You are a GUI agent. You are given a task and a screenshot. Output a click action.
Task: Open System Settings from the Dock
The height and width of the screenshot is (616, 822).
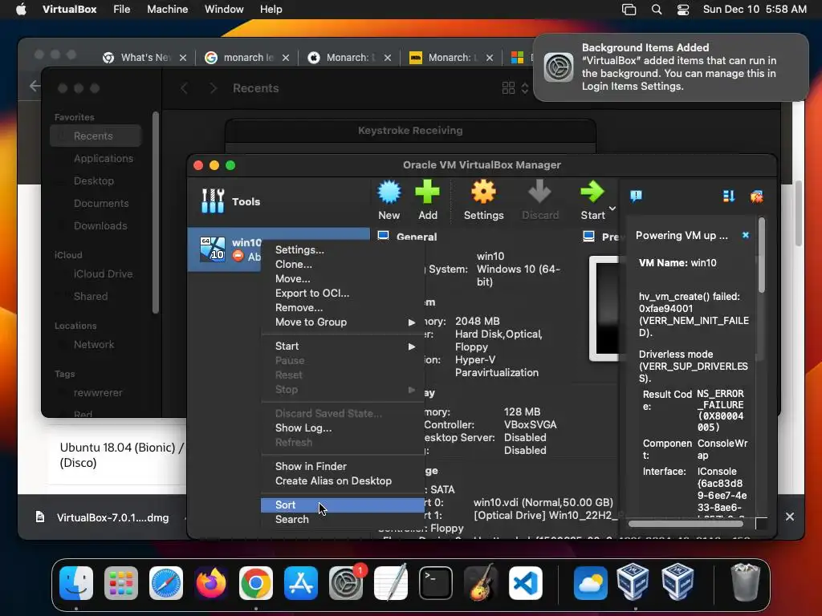(x=346, y=583)
